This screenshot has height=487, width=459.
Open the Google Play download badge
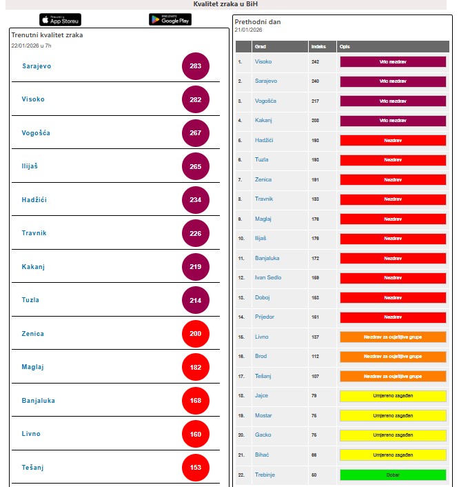pos(170,19)
